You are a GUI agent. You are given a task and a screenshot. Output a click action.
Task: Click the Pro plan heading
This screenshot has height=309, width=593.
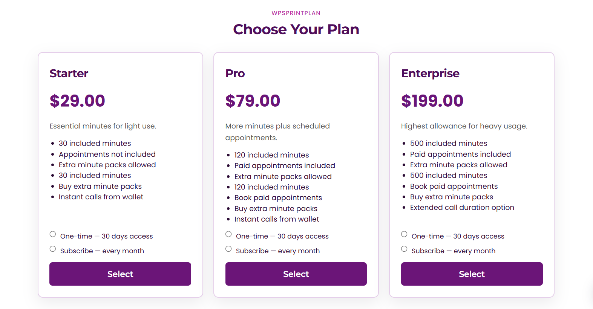235,73
